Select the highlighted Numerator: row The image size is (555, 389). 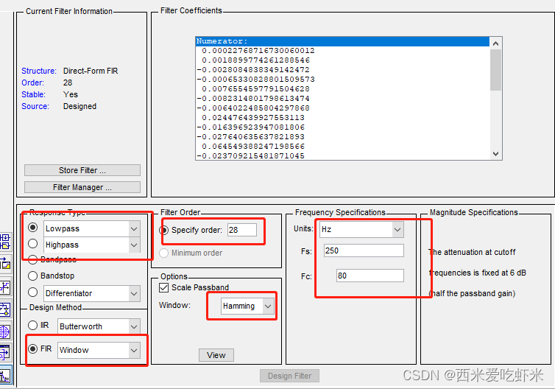click(x=342, y=41)
